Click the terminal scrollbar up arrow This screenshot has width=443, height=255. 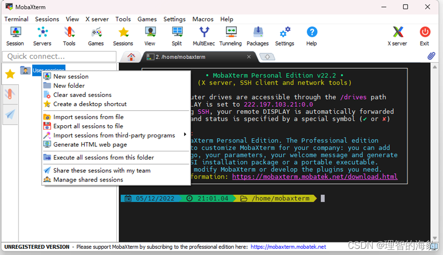[x=434, y=67]
